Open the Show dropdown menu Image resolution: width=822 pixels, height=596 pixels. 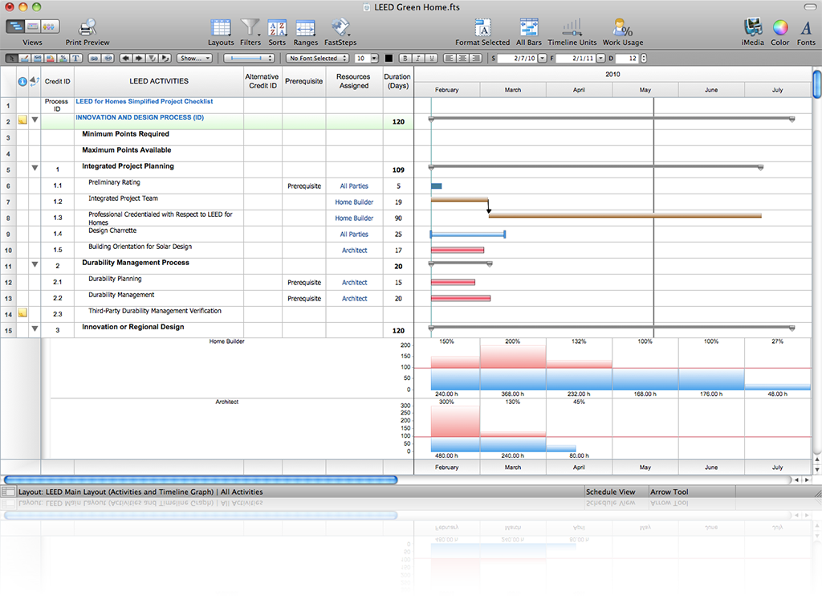(x=195, y=59)
